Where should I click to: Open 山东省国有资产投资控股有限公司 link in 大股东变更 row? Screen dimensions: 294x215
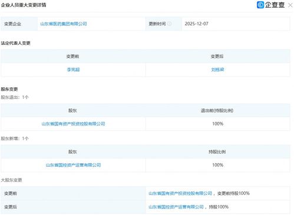tap(180, 193)
